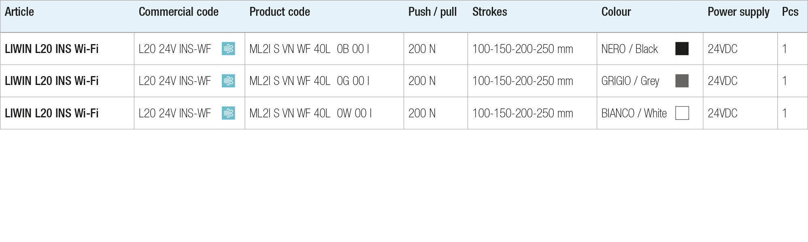The width and height of the screenshot is (808, 242).
Task: Click the Article column header
Action: click(x=19, y=12)
